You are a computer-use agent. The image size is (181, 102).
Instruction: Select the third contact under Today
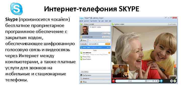tap(87, 59)
